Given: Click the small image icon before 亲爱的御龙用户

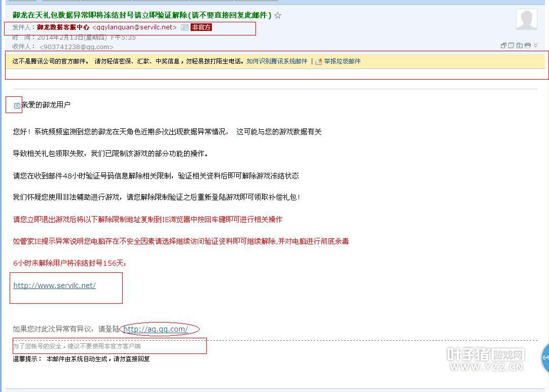Looking at the screenshot, I should click(x=17, y=105).
